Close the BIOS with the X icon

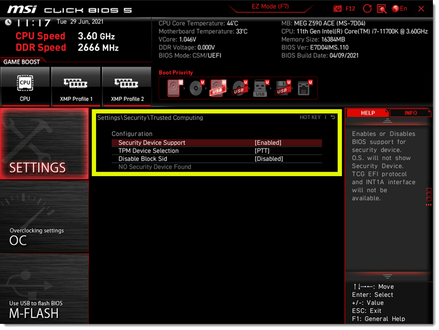(x=421, y=9)
